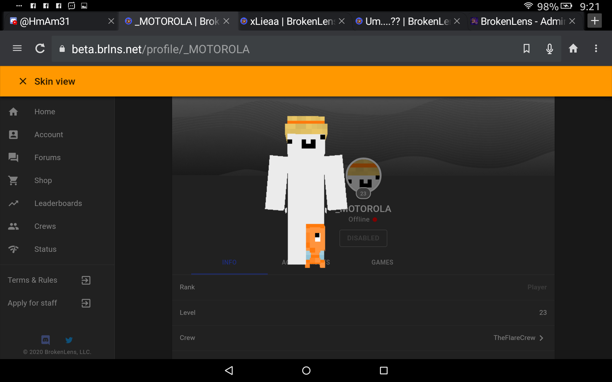The height and width of the screenshot is (382, 612).
Task: Click external-link icon beside Apply for staff
Action: click(86, 303)
